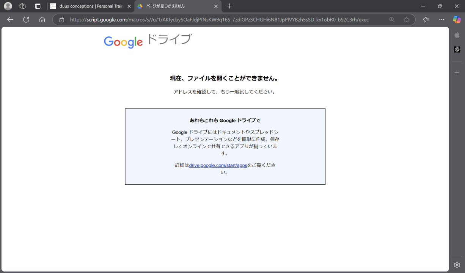Go back using the back arrow
This screenshot has height=273, width=465.
[10, 20]
